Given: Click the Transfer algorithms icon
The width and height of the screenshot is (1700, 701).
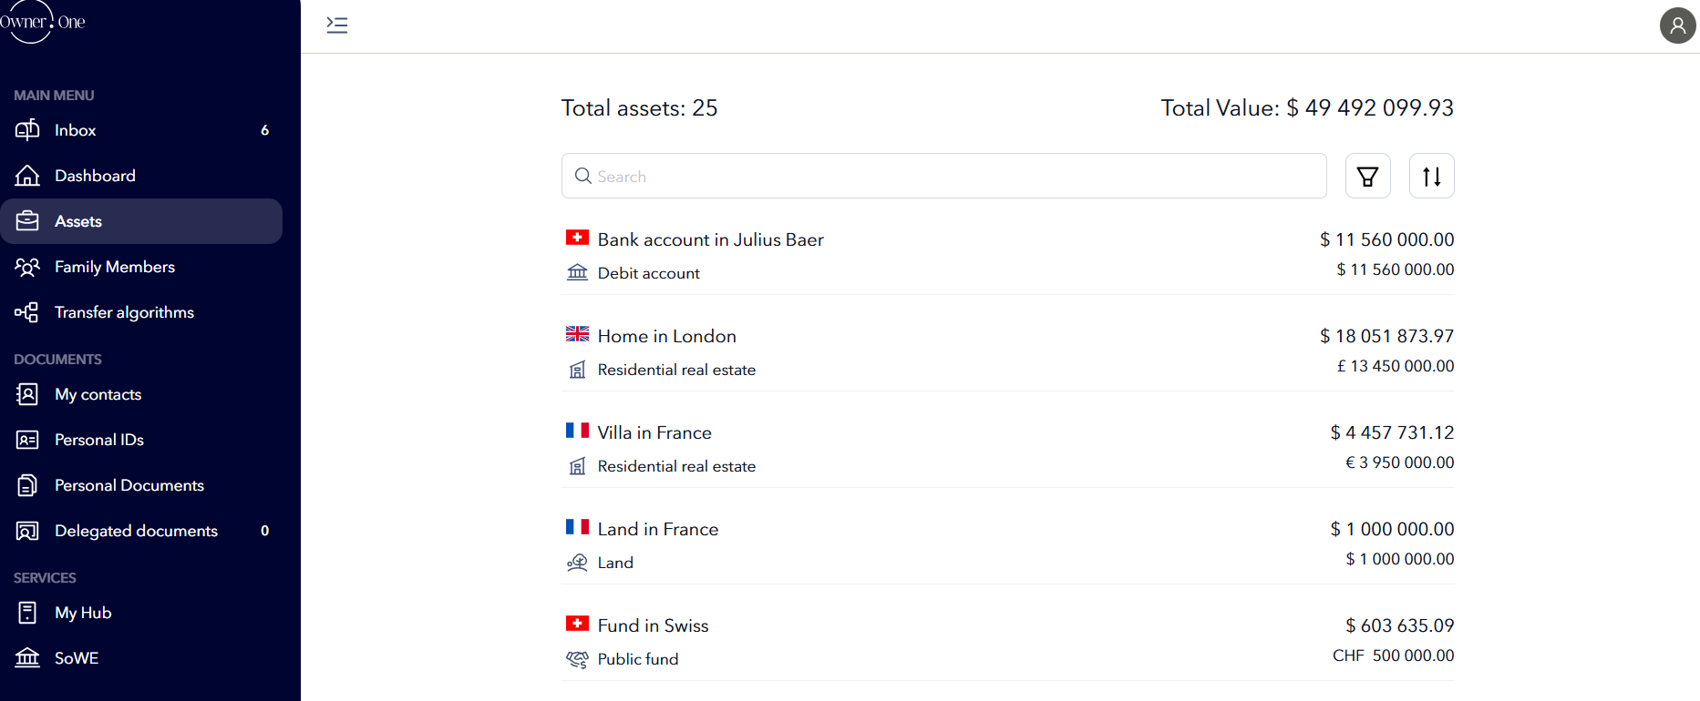Looking at the screenshot, I should (27, 312).
